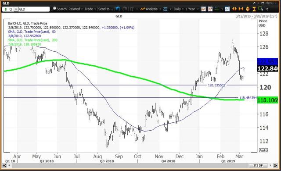Open the Related menu
The width and height of the screenshot is (281, 171).
point(76,9)
